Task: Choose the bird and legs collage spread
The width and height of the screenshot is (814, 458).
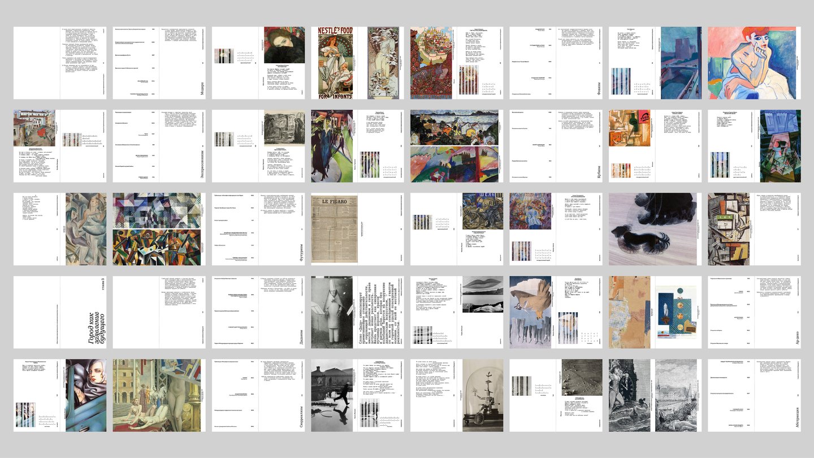Action: click(x=556, y=312)
